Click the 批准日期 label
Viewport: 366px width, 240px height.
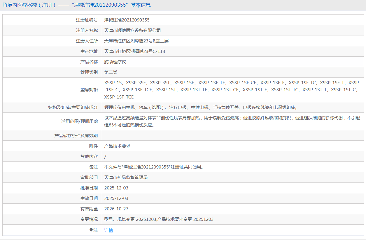(x=89, y=188)
